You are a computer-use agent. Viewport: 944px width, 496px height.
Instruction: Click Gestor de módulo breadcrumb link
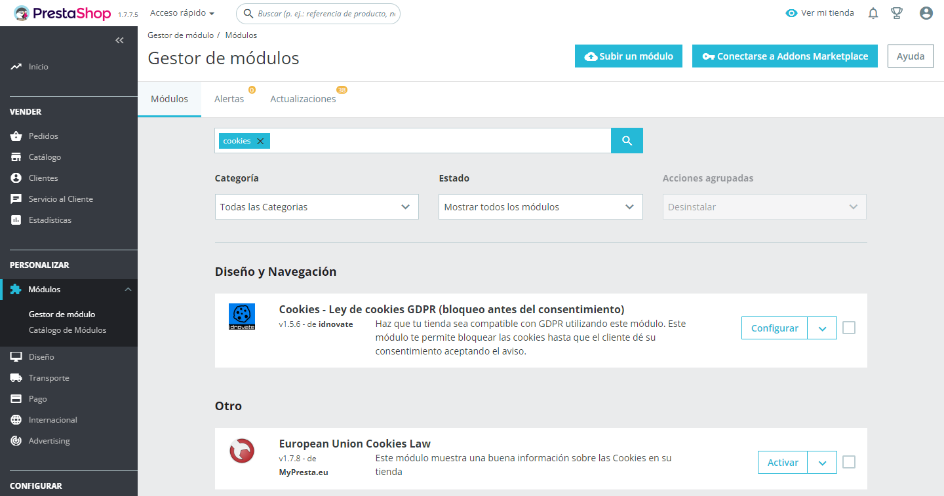click(x=181, y=35)
